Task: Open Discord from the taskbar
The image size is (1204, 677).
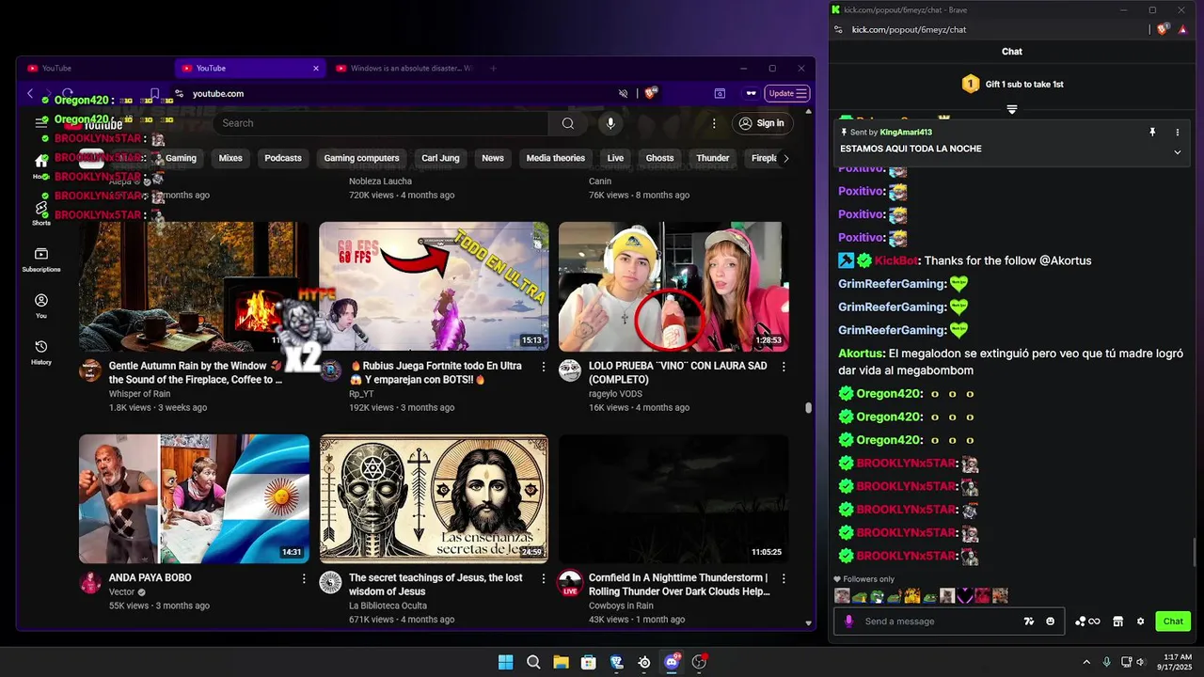Action: 672,662
